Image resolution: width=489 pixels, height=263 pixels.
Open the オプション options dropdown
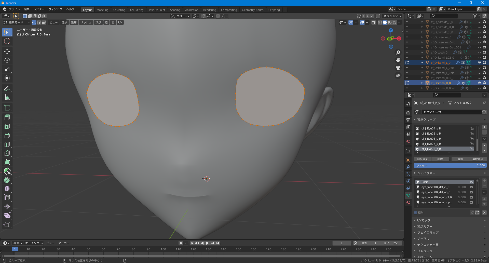coord(392,16)
